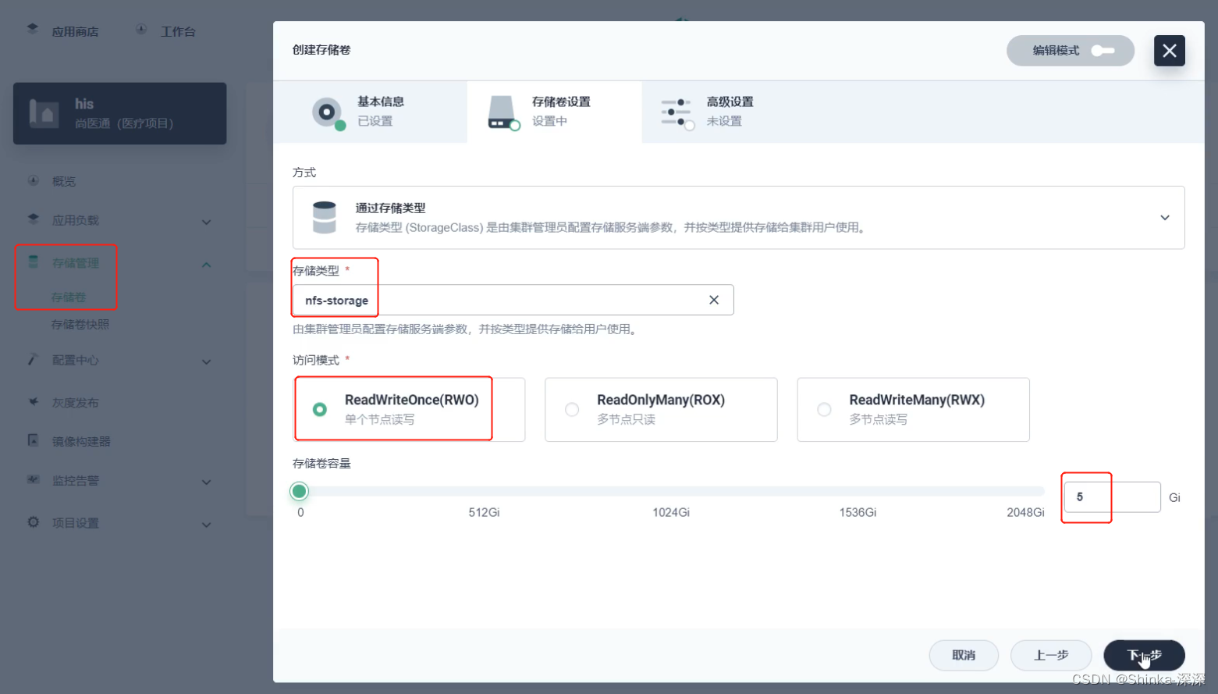Click the 配置中心 hammer icon
1218x694 pixels.
coord(34,360)
